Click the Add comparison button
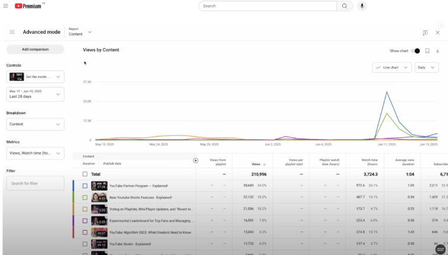This screenshot has width=448, height=255. pos(35,50)
